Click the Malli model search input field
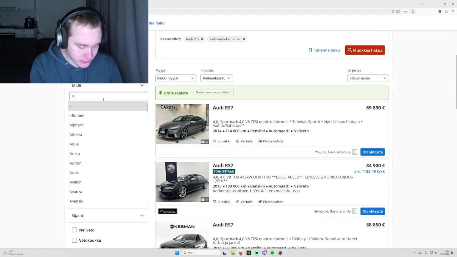This screenshot has width=457, height=257. click(108, 96)
